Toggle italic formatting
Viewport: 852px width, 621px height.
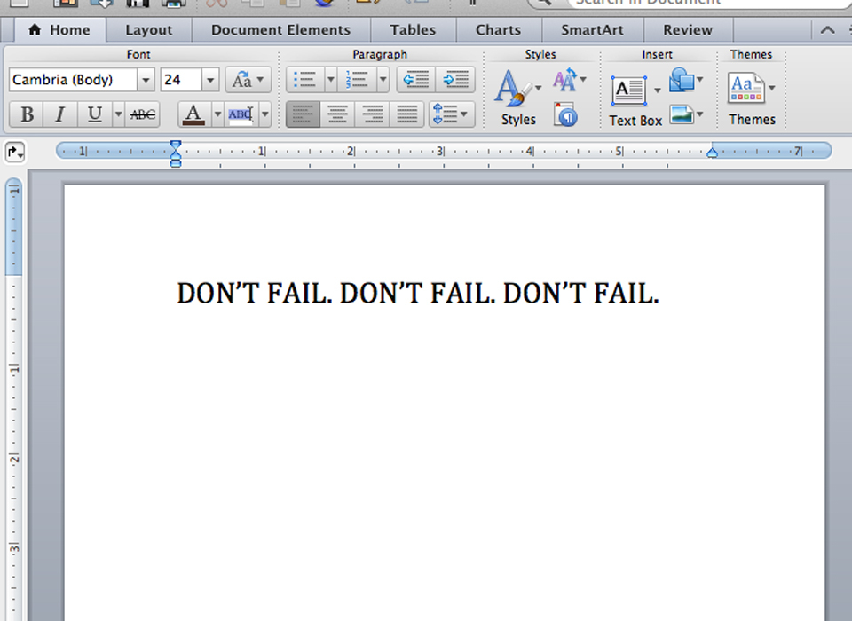point(60,114)
